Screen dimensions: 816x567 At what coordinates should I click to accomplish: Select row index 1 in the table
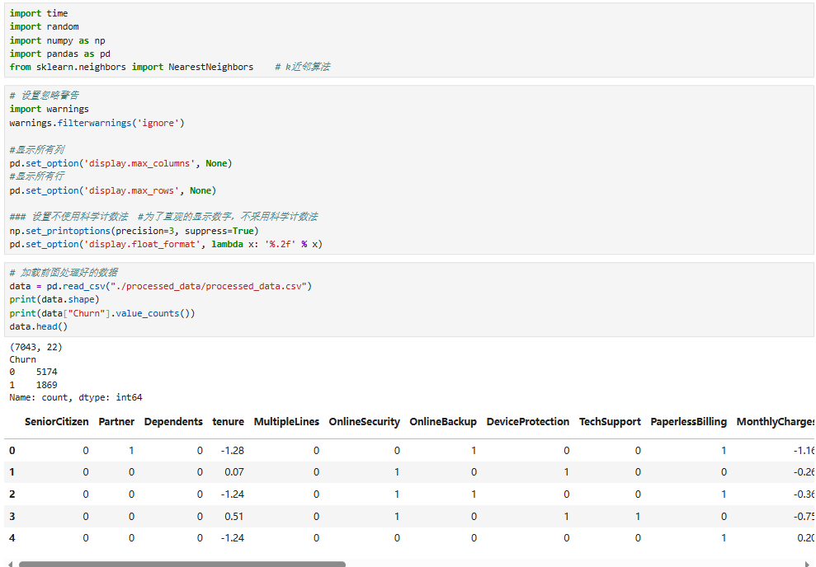(x=12, y=472)
